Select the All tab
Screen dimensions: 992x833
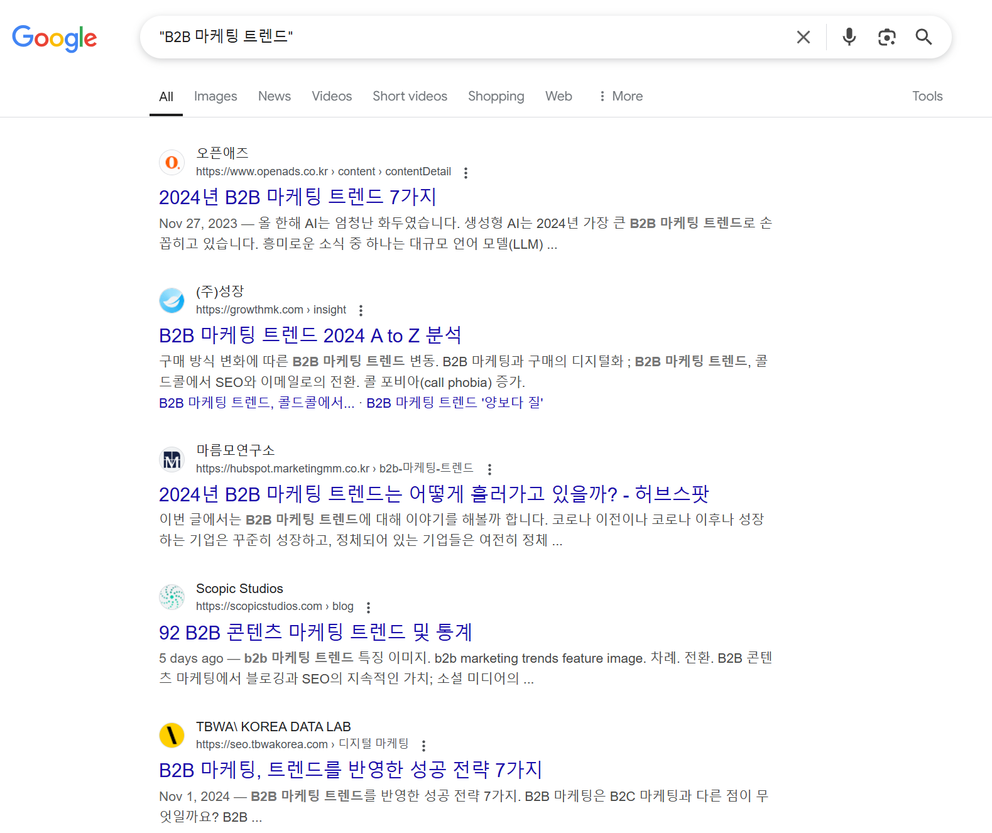point(166,97)
